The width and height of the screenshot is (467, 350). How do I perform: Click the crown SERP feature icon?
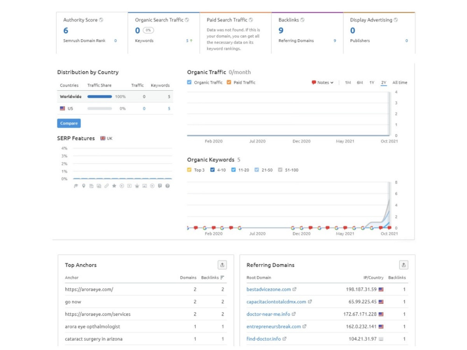point(137,186)
